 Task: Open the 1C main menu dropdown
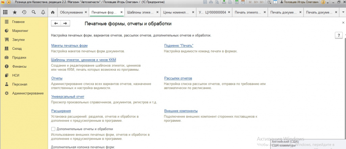tap(9, 2)
